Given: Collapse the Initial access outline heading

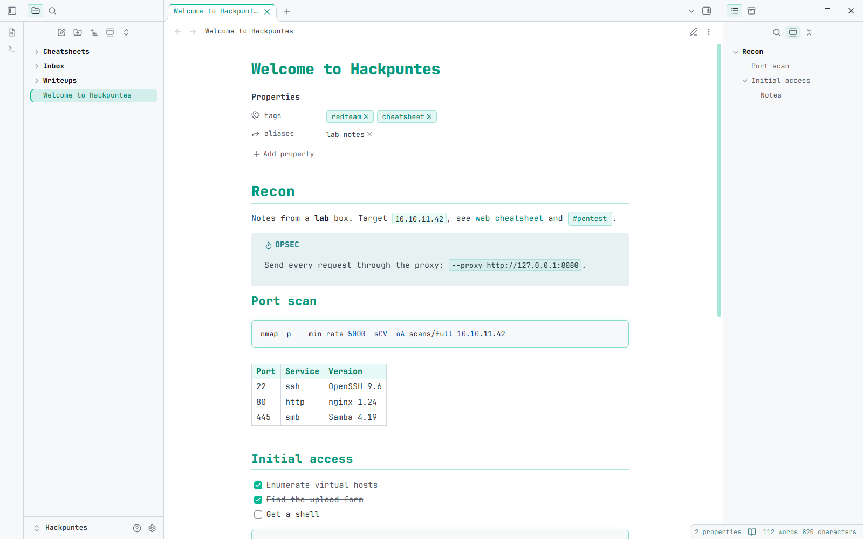Looking at the screenshot, I should point(745,81).
